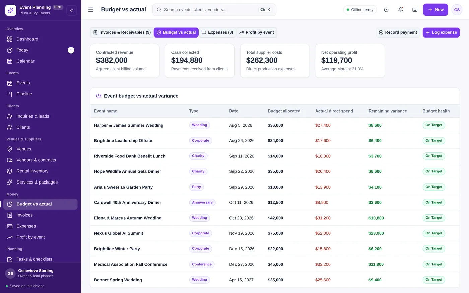Open Calendar from the sidebar
The width and height of the screenshot is (469, 293).
click(40, 61)
